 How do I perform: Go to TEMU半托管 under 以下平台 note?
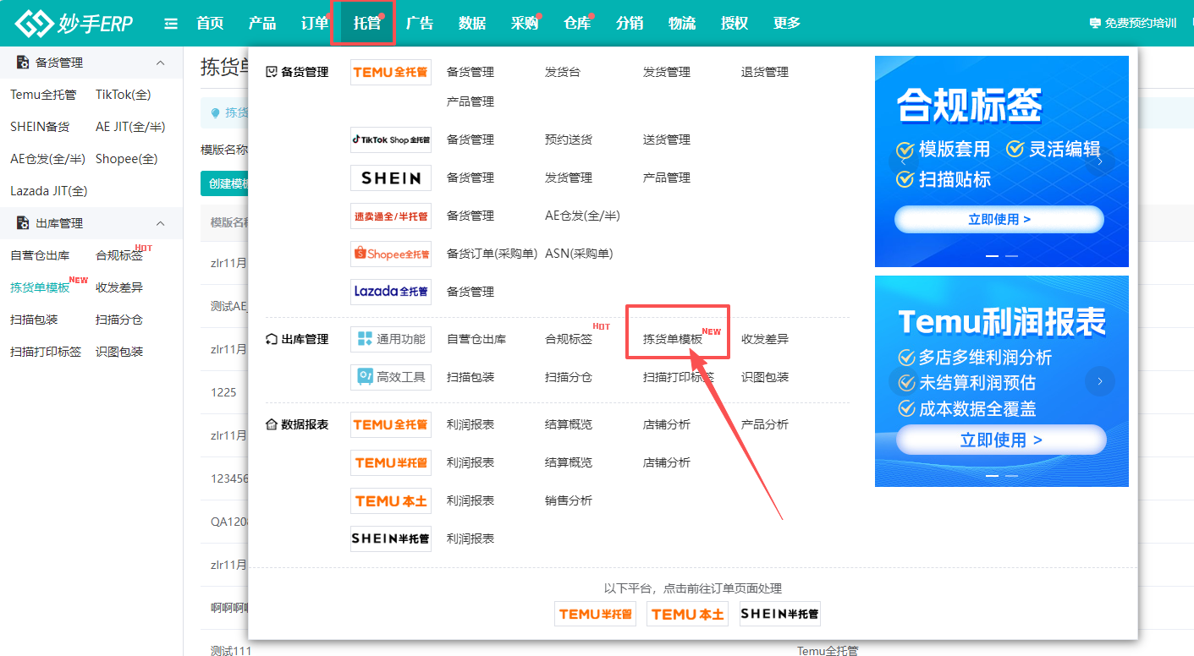pyautogui.click(x=596, y=614)
